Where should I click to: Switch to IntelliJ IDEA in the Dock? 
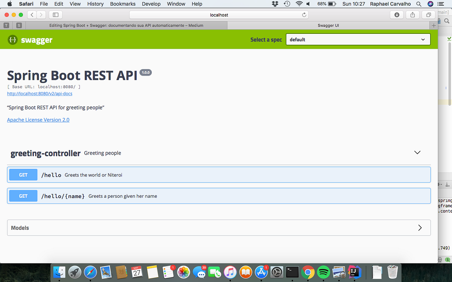point(354,271)
